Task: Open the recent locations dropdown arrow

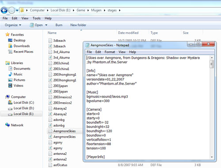Action: tap(17, 11)
